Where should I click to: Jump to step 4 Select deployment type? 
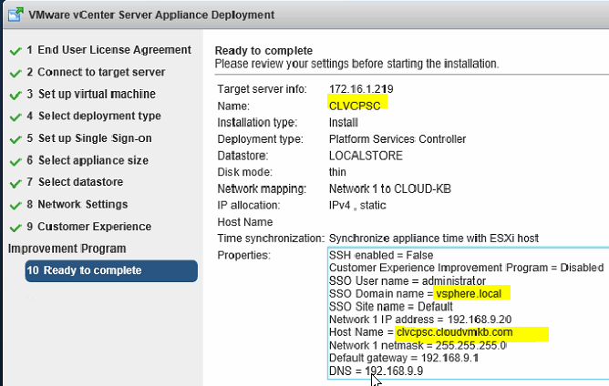(x=94, y=116)
